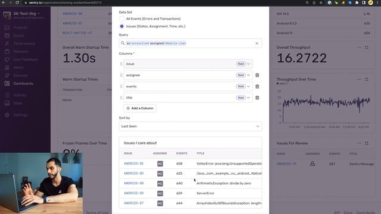The height and width of the screenshot is (214, 381).
Task: Open the assignee column dropdown
Action: [x=248, y=75]
